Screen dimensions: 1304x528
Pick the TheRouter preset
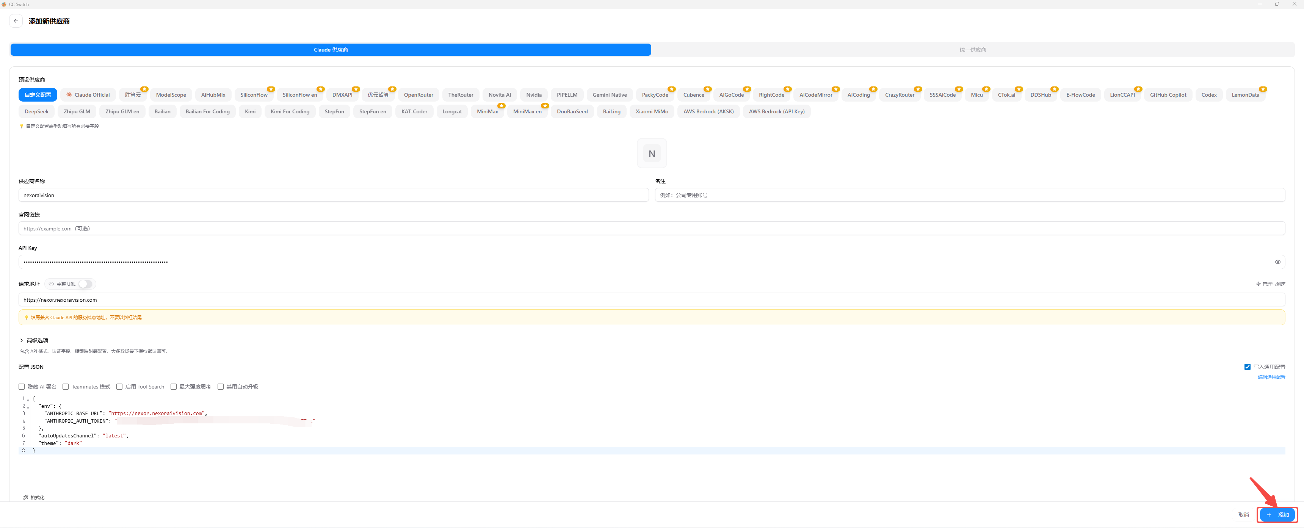tap(461, 95)
